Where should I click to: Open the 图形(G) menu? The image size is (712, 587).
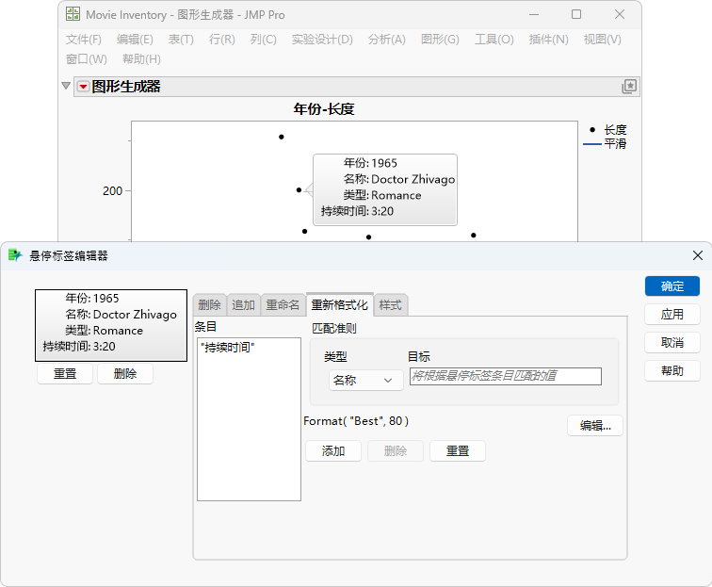click(x=440, y=40)
